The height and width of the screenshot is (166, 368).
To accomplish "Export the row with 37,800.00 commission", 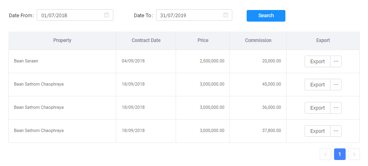I will pyautogui.click(x=317, y=131).
